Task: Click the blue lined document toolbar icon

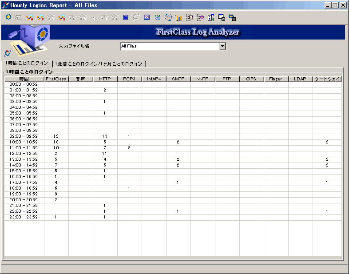Action: point(126,17)
